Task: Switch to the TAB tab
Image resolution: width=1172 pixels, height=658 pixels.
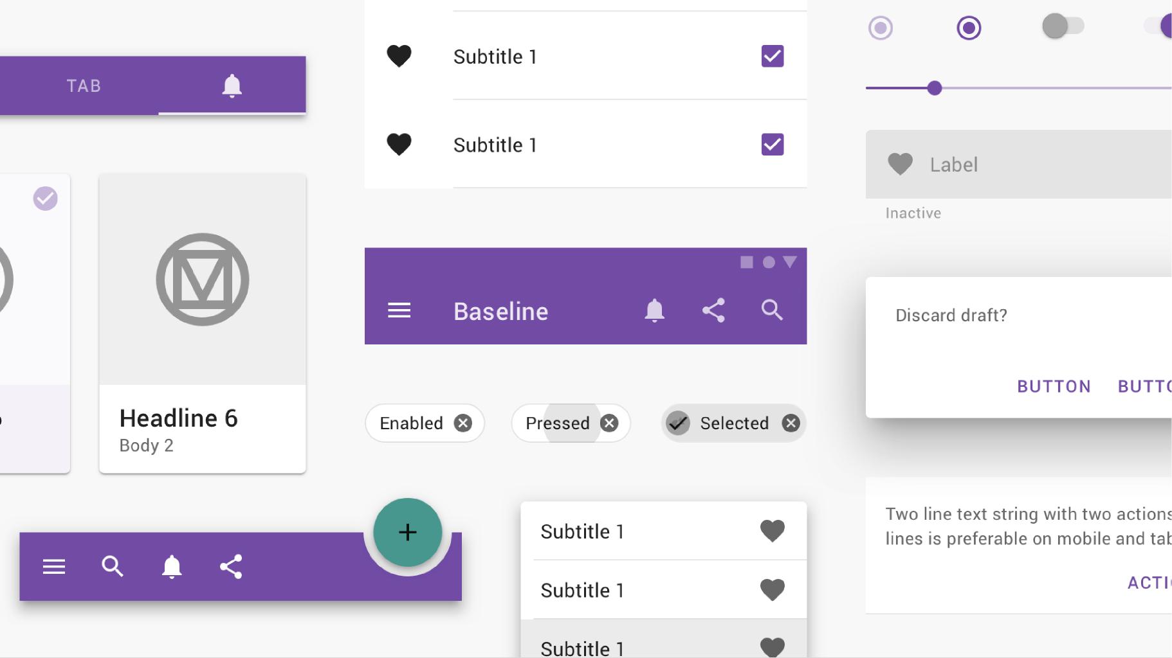Action: 84,85
